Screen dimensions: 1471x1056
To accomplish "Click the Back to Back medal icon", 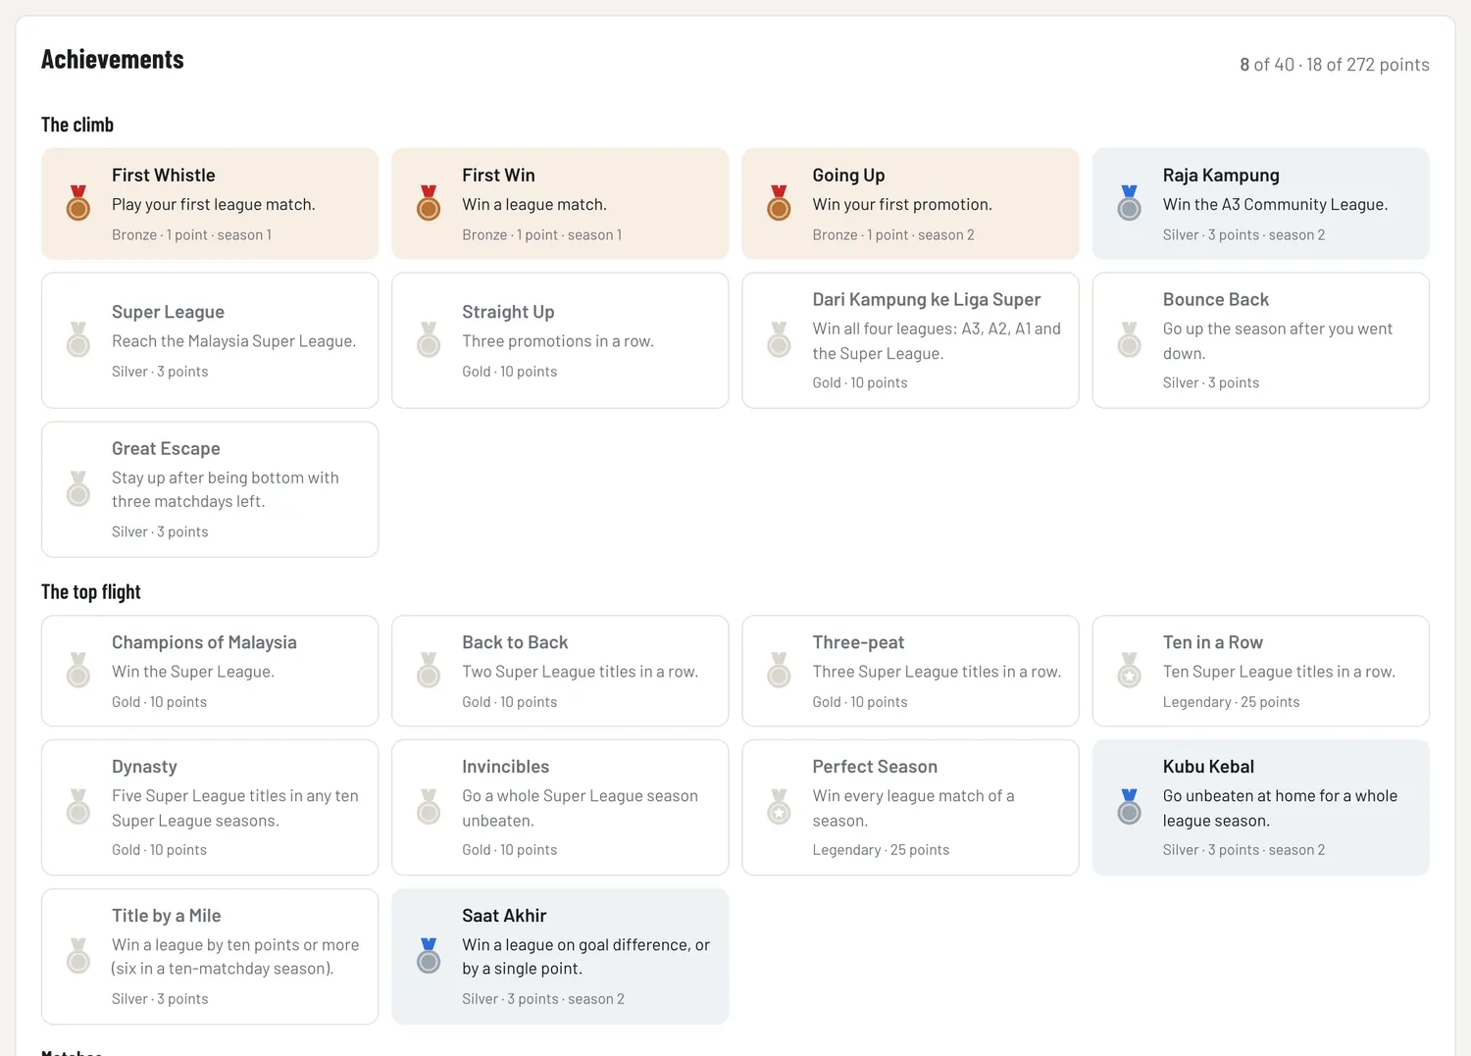I will coord(429,671).
